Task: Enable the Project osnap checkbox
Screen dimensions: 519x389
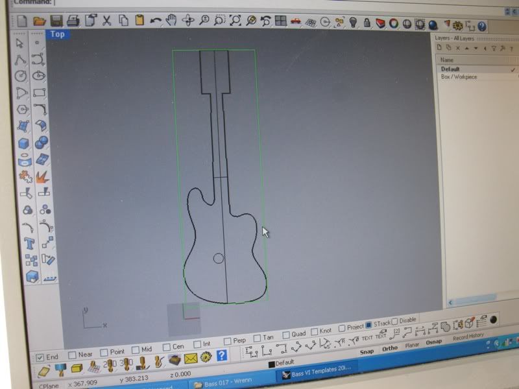Action: 342,328
